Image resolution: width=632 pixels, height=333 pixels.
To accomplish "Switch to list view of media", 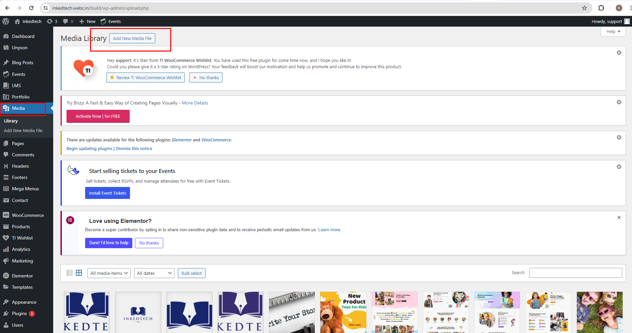I will click(x=69, y=273).
